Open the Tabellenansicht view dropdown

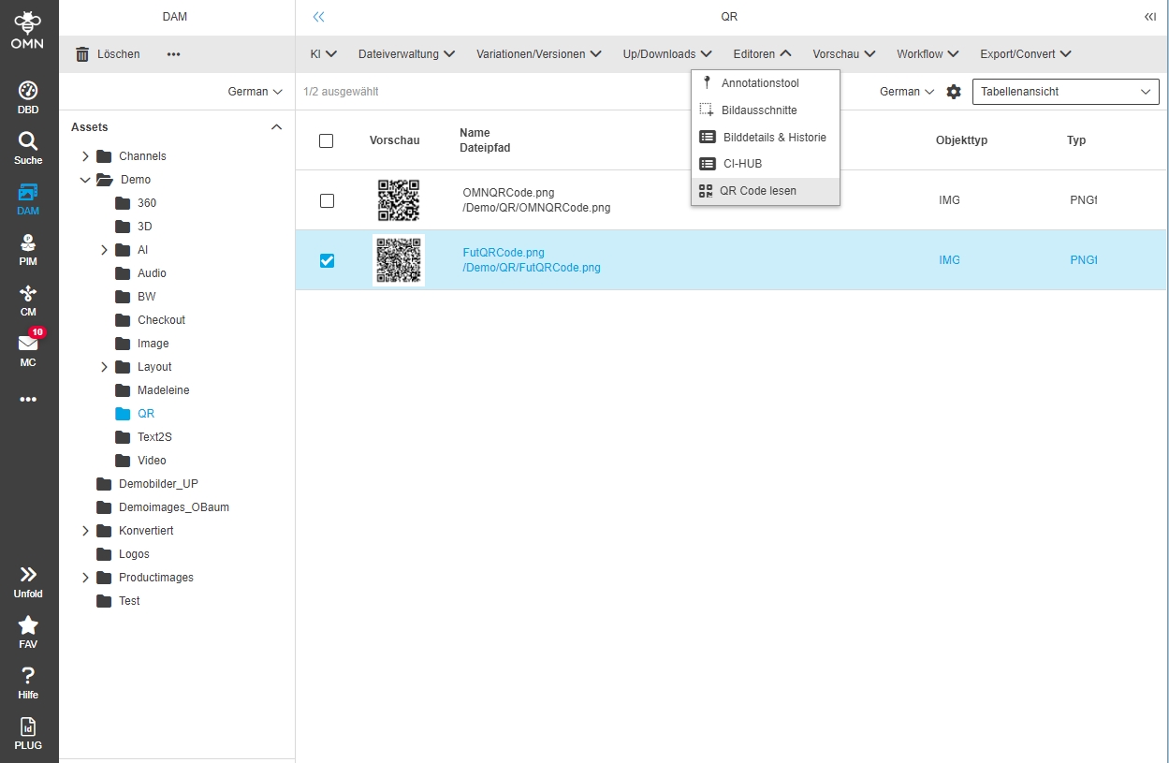tap(1065, 92)
